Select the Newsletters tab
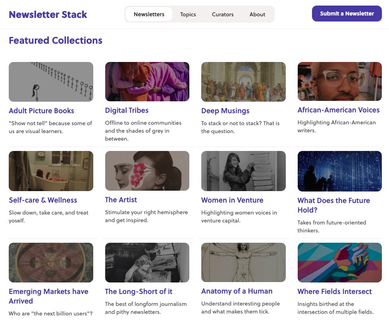 click(x=149, y=14)
